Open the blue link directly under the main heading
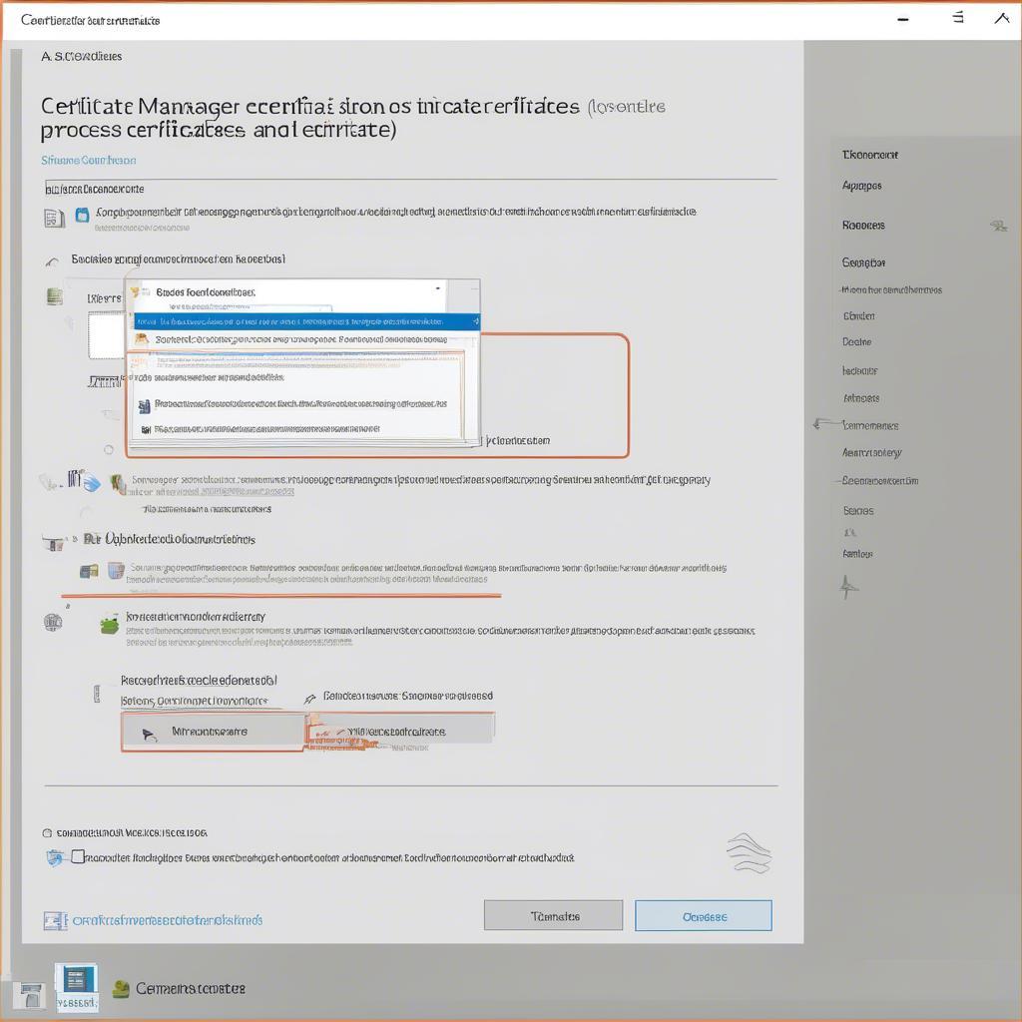Viewport: 1022px width, 1022px height. click(89, 161)
